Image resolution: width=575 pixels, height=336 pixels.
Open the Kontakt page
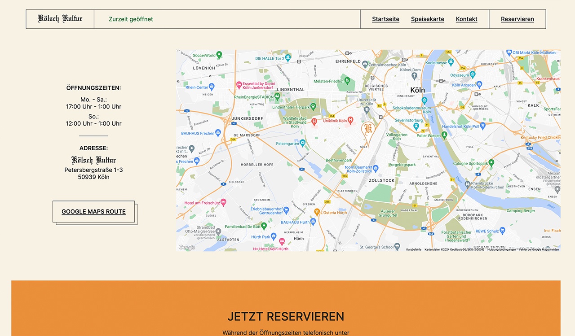click(466, 19)
